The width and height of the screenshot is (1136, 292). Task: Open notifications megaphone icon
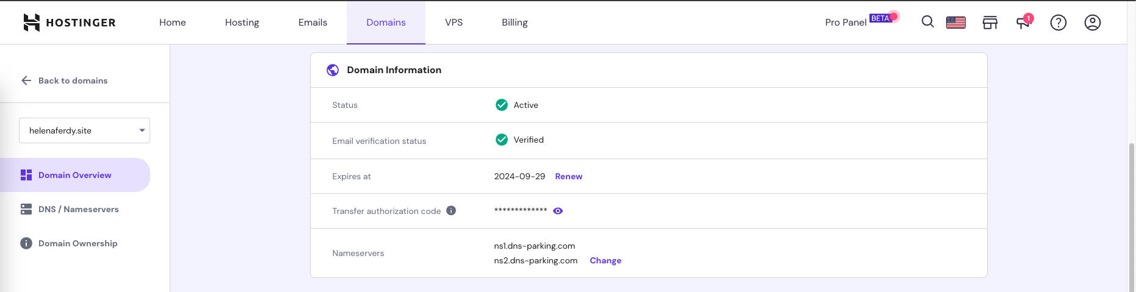1023,23
